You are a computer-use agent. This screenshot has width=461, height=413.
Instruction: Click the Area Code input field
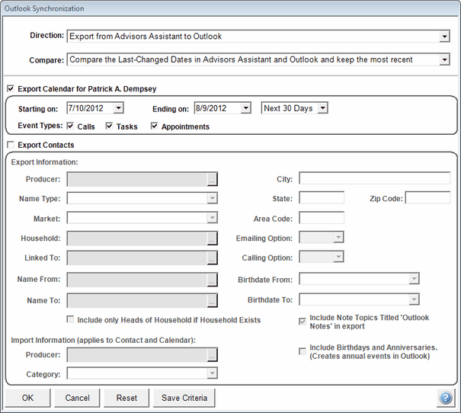tap(322, 218)
